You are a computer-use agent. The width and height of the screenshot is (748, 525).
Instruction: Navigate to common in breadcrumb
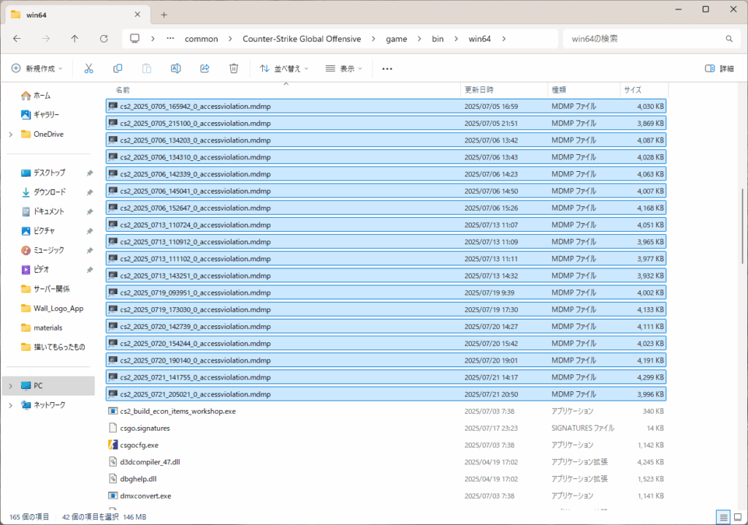point(202,39)
